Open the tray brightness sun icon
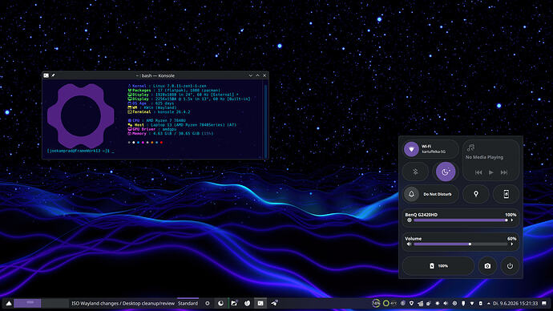 pyautogui.click(x=438, y=303)
